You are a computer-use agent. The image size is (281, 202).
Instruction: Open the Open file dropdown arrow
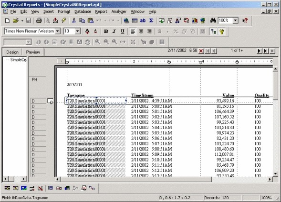[x=22, y=21]
